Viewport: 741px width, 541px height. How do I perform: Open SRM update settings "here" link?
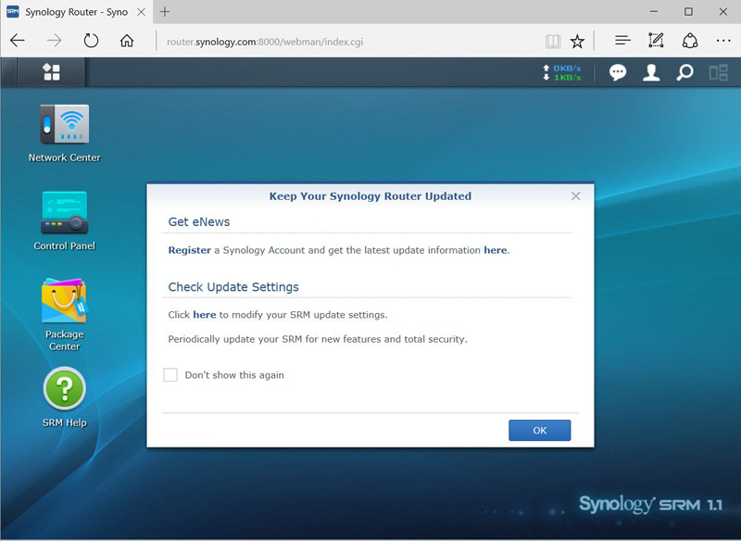[x=204, y=315]
